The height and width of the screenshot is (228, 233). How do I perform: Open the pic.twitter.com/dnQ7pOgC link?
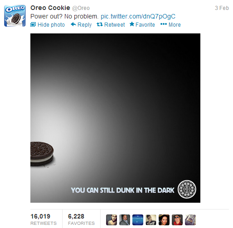(x=138, y=16)
